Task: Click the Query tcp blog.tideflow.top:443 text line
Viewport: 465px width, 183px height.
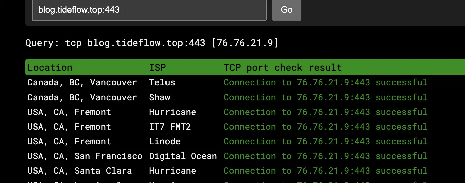Action: pyautogui.click(x=152, y=43)
